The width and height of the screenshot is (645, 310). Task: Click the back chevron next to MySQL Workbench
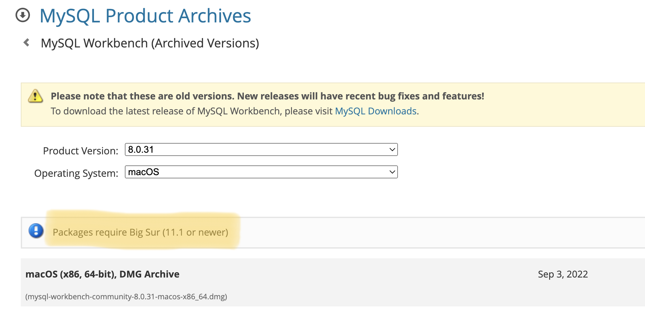point(27,43)
